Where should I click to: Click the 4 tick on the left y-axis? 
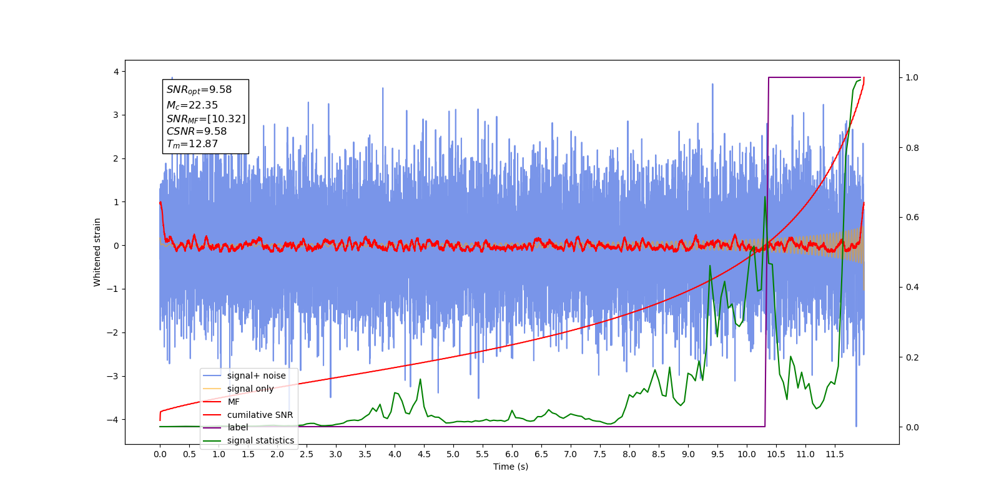tap(116, 72)
